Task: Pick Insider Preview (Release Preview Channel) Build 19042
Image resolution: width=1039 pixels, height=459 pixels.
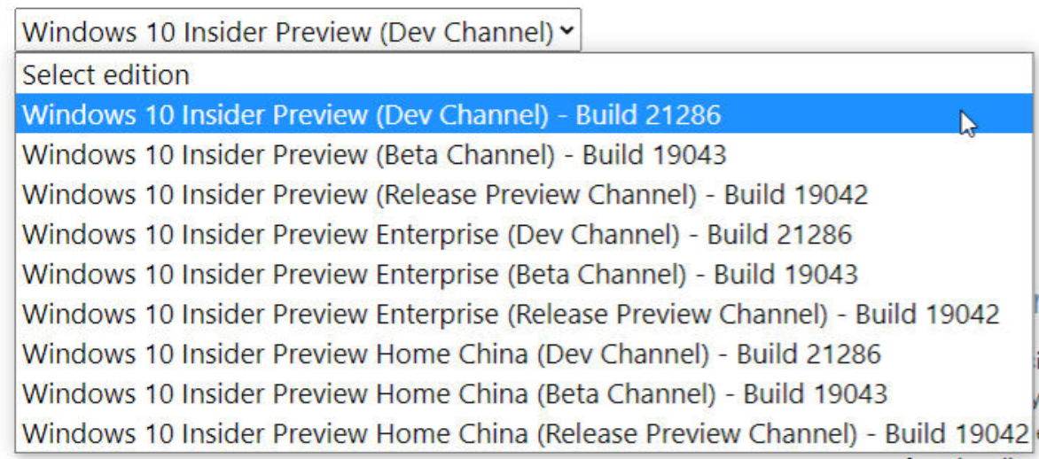Action: tap(445, 195)
